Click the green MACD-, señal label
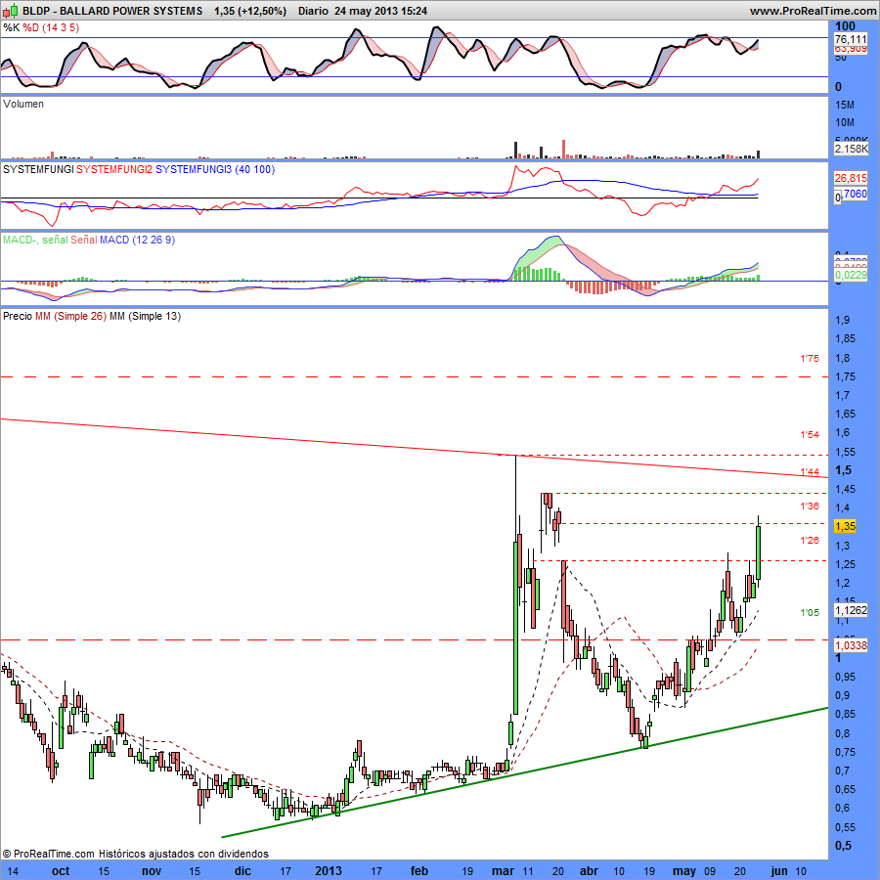This screenshot has width=880, height=880. click(35, 240)
